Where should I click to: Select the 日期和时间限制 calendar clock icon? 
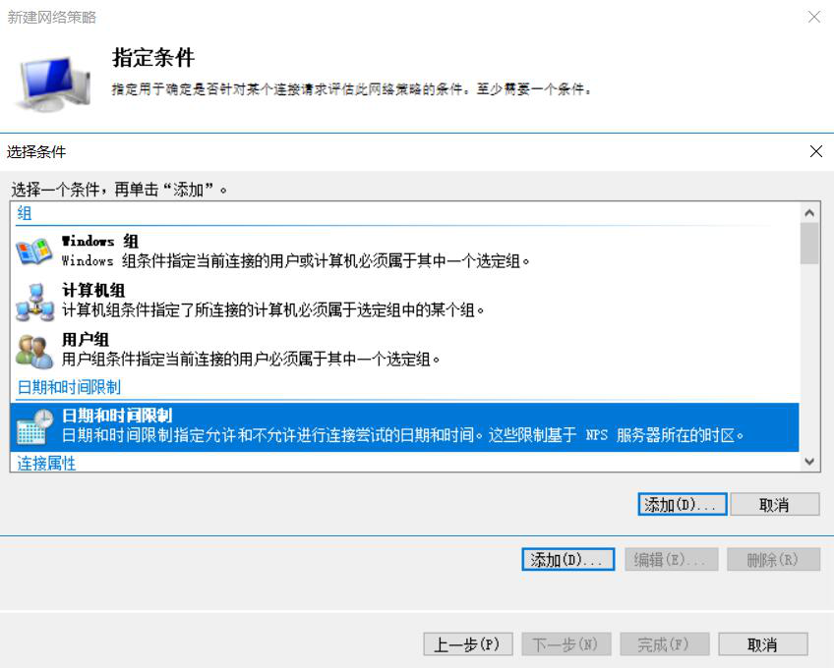tap(34, 426)
